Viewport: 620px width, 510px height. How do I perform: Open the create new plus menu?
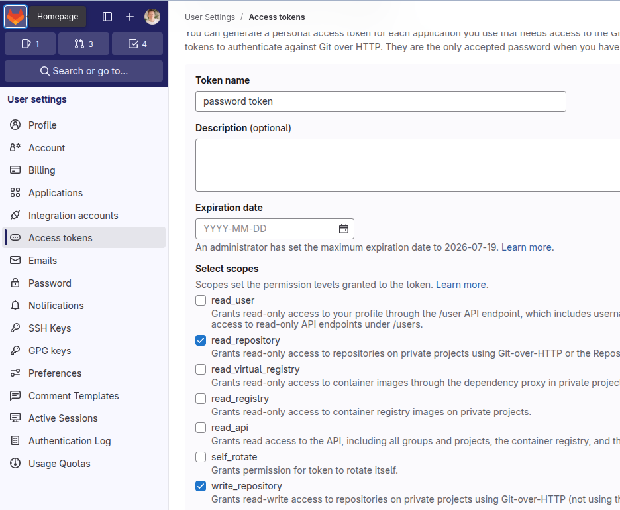click(x=130, y=17)
